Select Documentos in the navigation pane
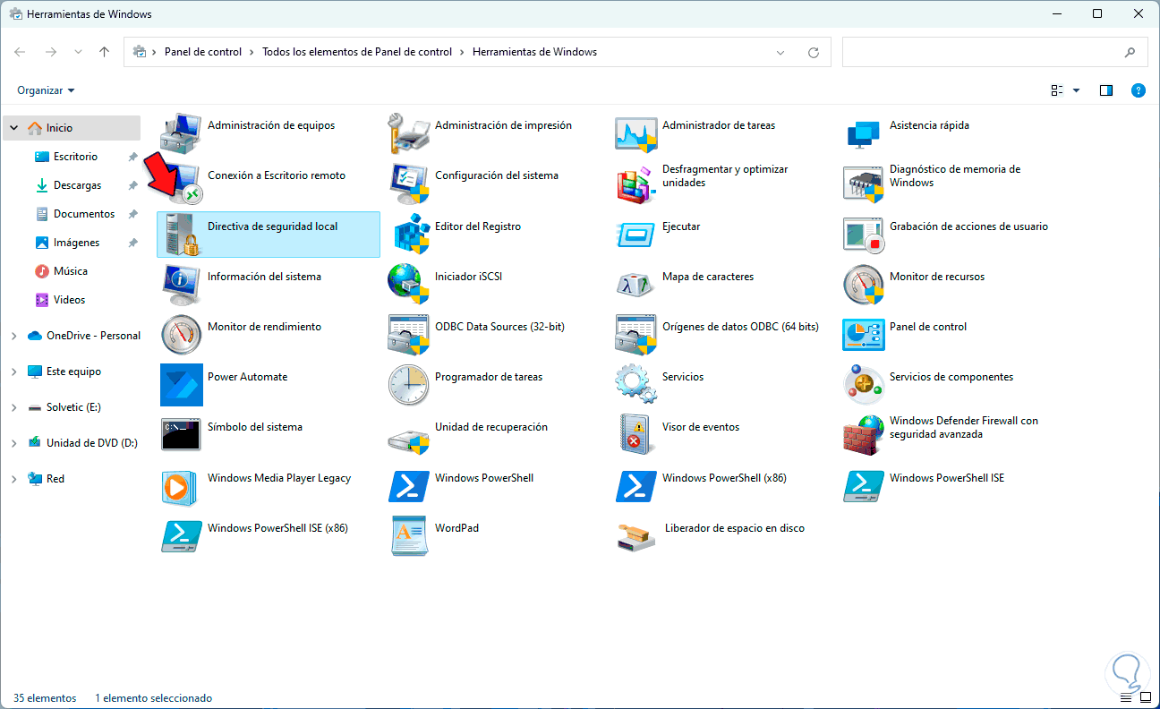 (84, 214)
